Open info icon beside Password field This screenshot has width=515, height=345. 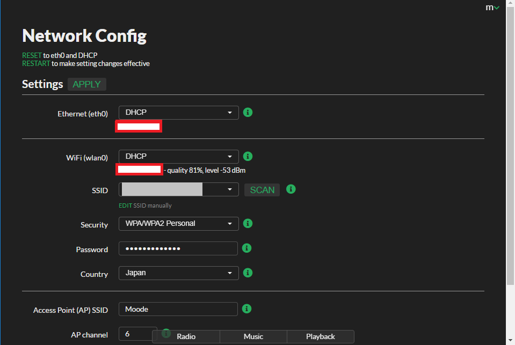tap(246, 248)
